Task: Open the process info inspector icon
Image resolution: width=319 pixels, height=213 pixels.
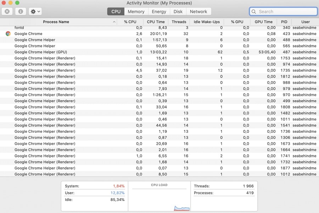Action: click(21, 12)
